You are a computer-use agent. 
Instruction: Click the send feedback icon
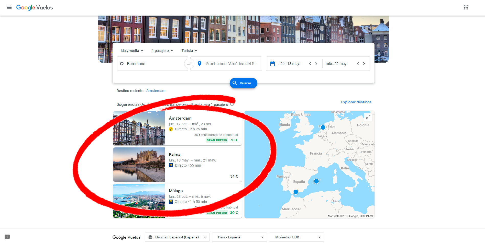[x=7, y=237]
